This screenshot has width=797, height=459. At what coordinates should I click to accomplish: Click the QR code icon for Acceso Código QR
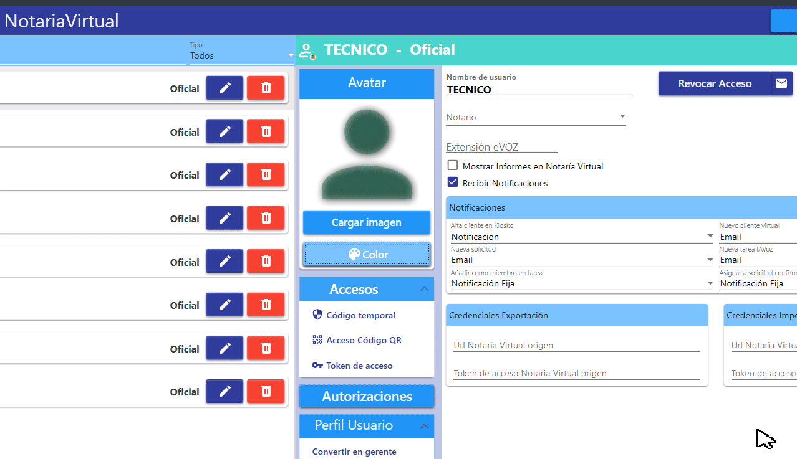point(317,340)
